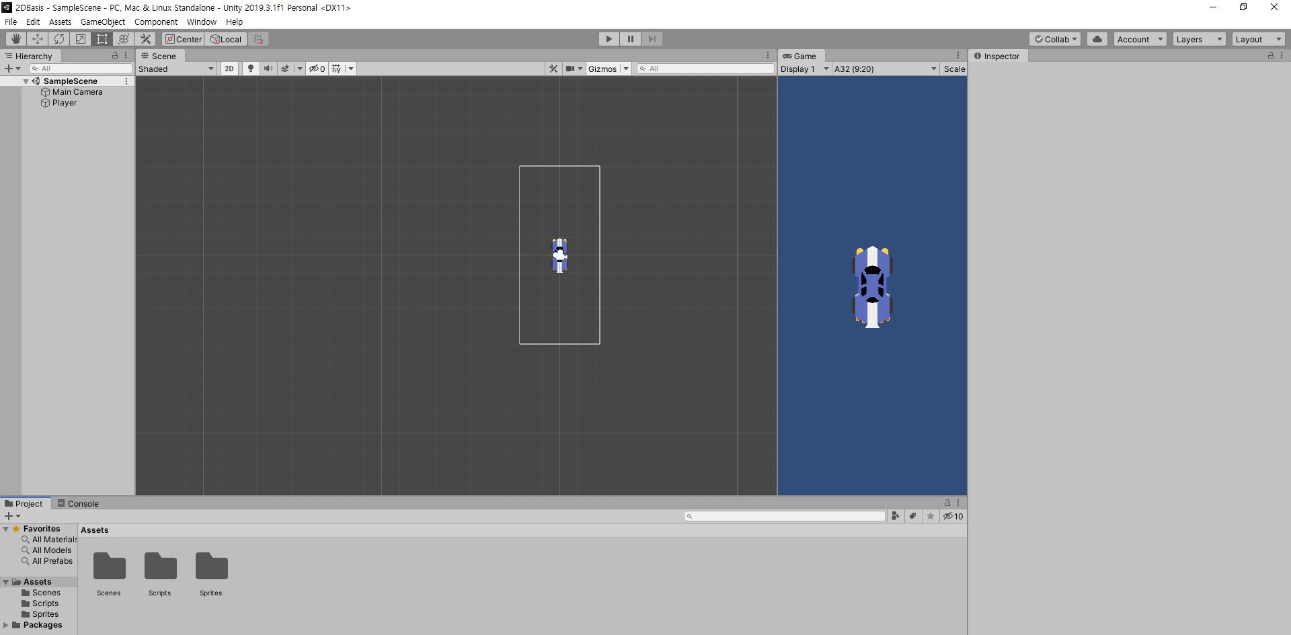Toggle handle rotation Local button
1291x635 pixels.
226,39
